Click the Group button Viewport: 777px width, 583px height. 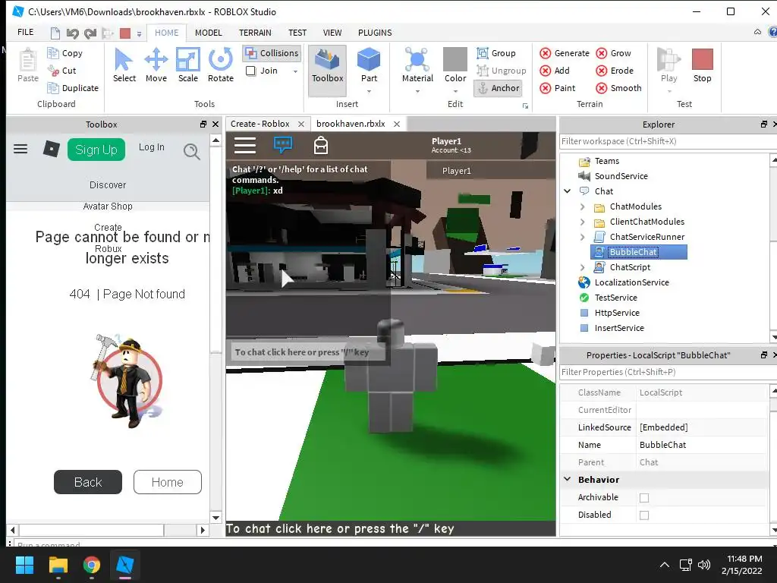pyautogui.click(x=496, y=53)
